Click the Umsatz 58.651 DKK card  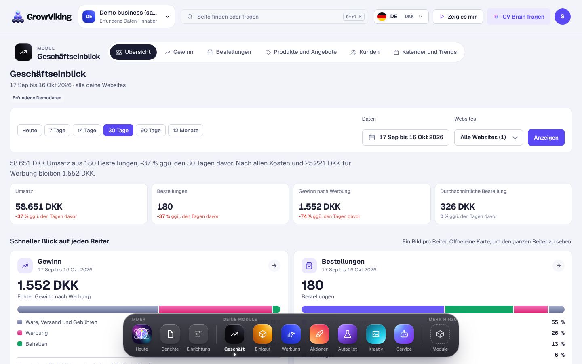[78, 204]
